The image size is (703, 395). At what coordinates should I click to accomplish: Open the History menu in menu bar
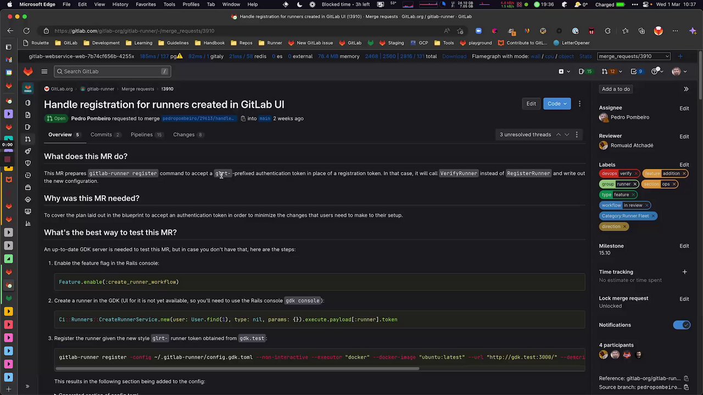120,4
